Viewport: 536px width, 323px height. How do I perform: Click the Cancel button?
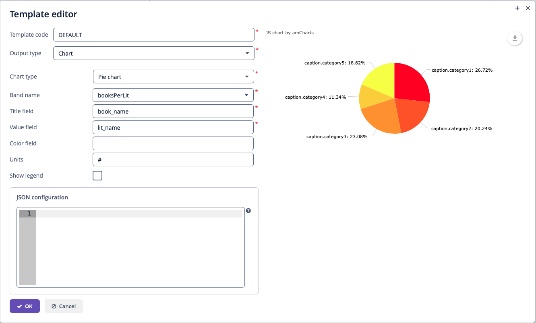64,306
